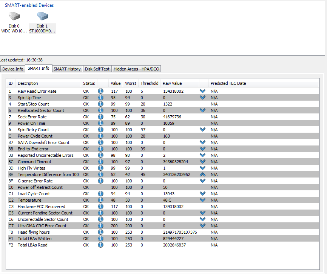Open info icon for SATA Downshift Error Count

pyautogui.click(x=100, y=142)
